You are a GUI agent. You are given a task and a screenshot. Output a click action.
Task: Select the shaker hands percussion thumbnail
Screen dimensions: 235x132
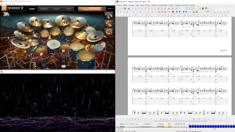pos(109,24)
